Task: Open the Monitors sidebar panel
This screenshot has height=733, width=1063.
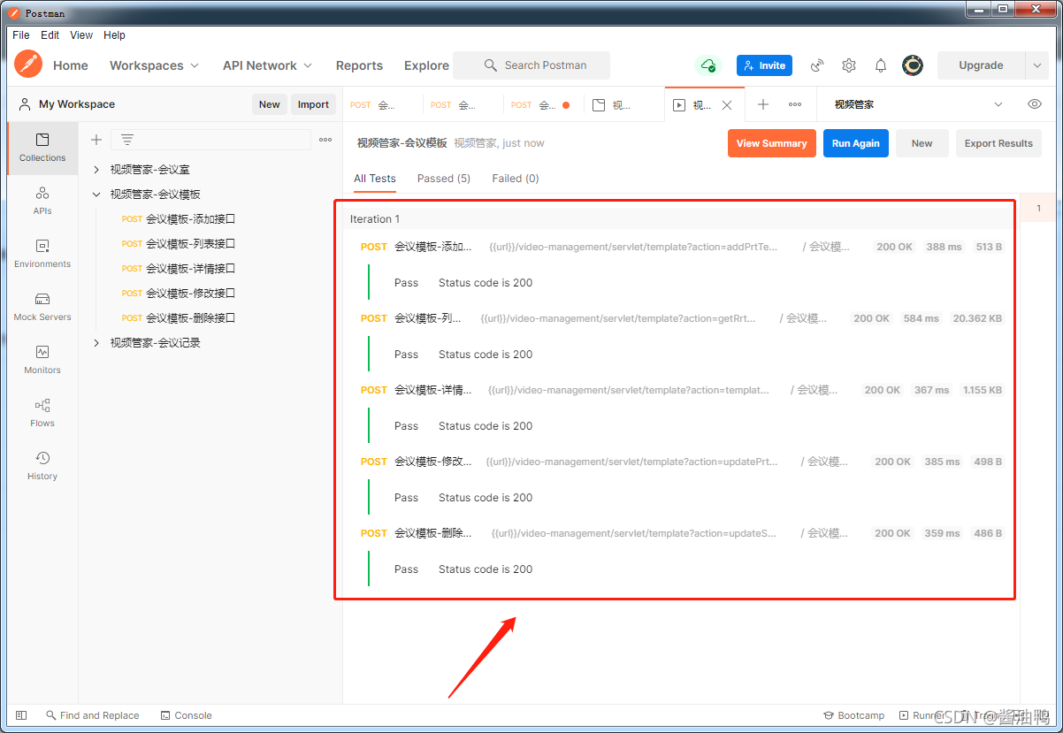Action: pyautogui.click(x=42, y=360)
